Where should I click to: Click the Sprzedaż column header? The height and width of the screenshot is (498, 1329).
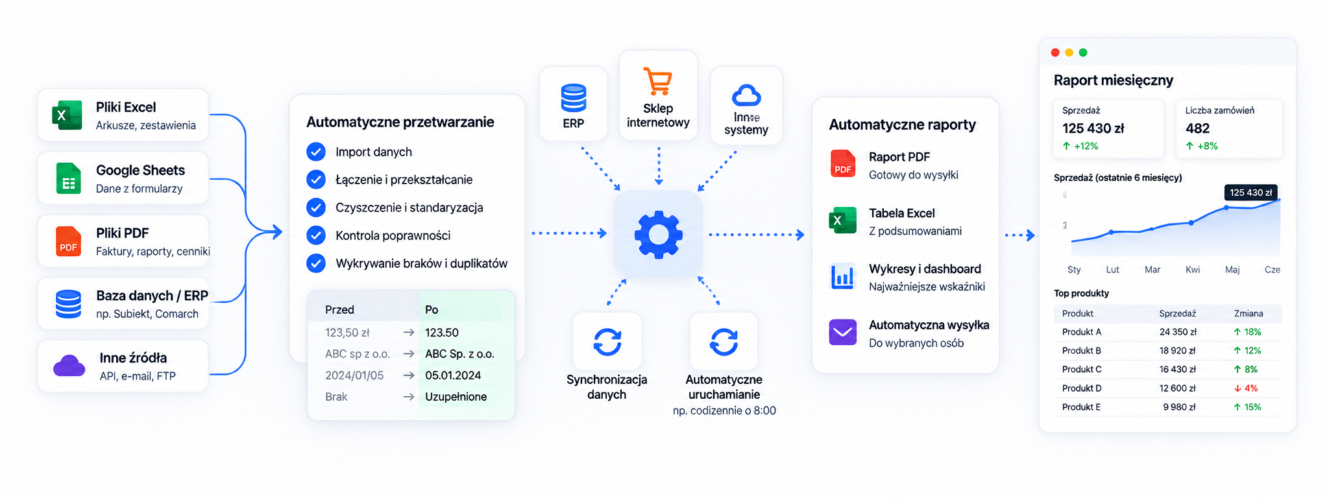click(x=1177, y=314)
